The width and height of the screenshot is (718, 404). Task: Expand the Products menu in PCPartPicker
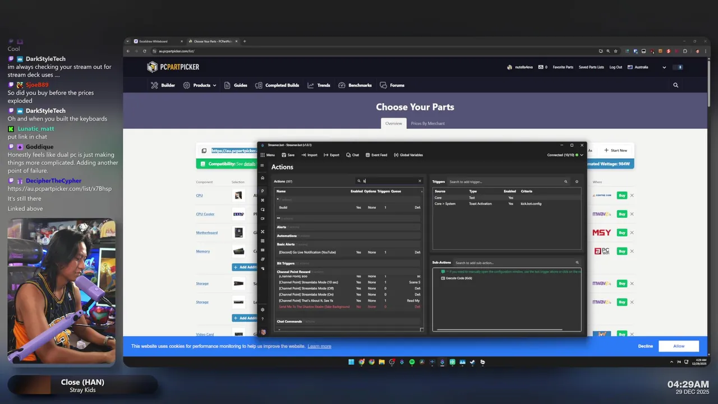tap(200, 85)
